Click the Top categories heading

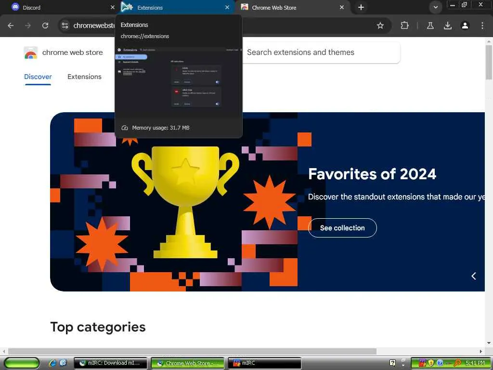(x=98, y=327)
